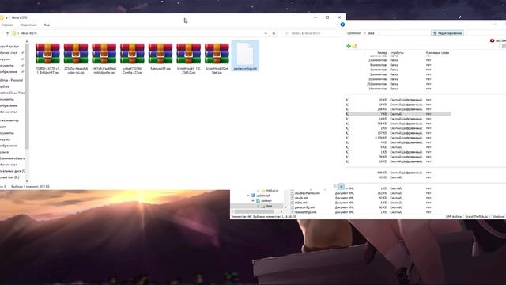Open Этот компьютер in the sidebar

9,120
